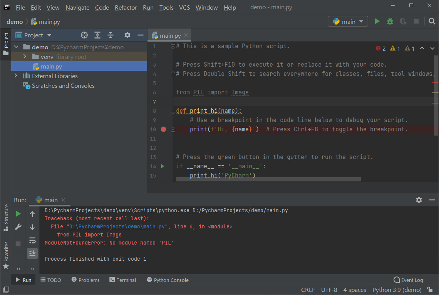The height and width of the screenshot is (295, 439).
Task: Open Run panel wrench settings icon
Action: tap(18, 227)
